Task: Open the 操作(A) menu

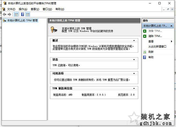Action: click(23, 9)
